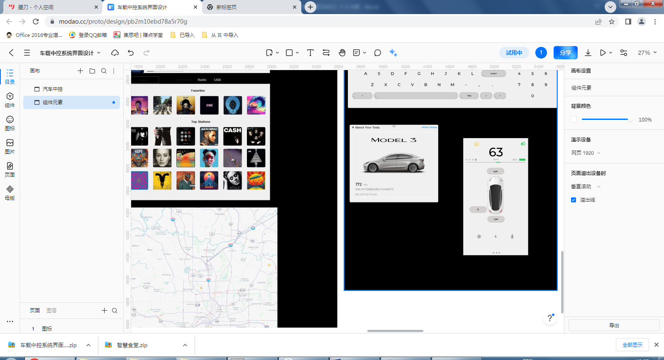This screenshot has height=360, width=664.
Task: Select the Text tool
Action: point(310,53)
